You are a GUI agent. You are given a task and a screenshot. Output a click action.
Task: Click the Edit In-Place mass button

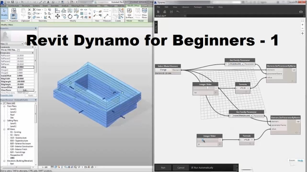pos(129,13)
